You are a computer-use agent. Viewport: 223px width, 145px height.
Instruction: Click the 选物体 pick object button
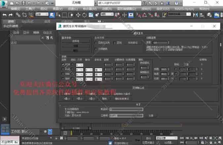click(x=75, y=41)
